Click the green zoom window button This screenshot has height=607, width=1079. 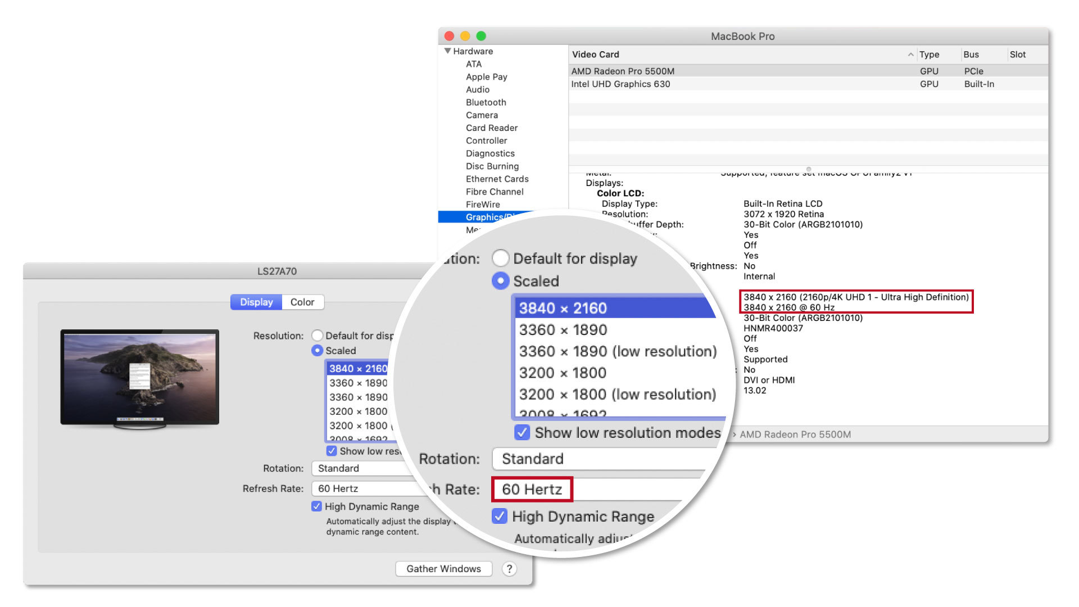(x=481, y=36)
